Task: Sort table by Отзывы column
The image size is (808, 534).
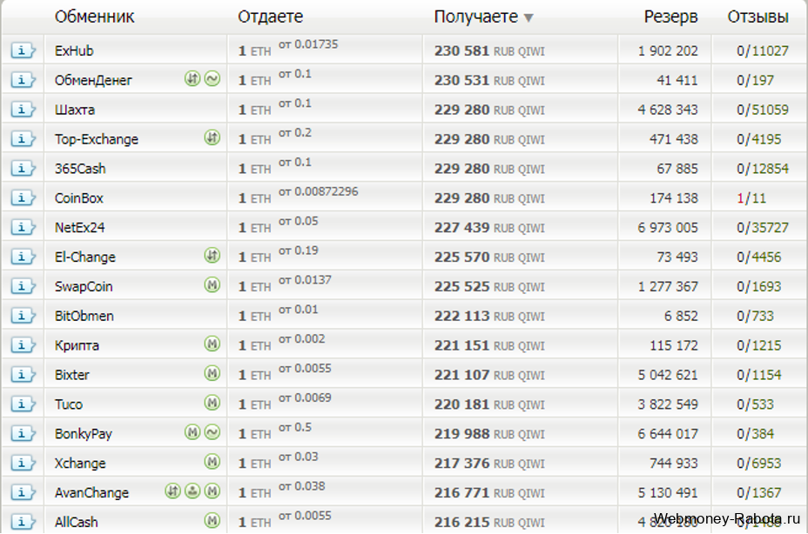Action: (757, 17)
